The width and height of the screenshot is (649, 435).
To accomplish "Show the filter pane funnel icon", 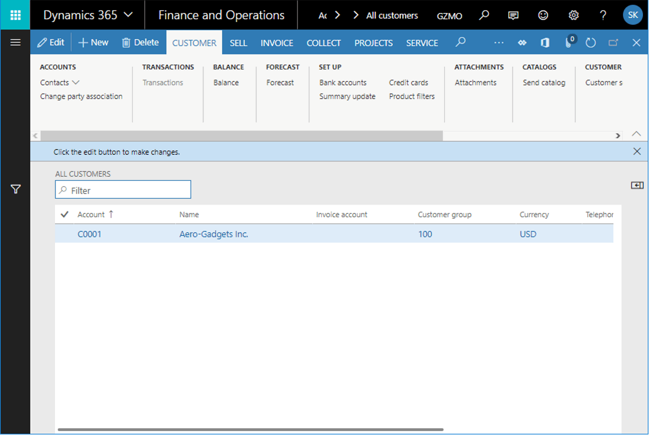I will [15, 189].
